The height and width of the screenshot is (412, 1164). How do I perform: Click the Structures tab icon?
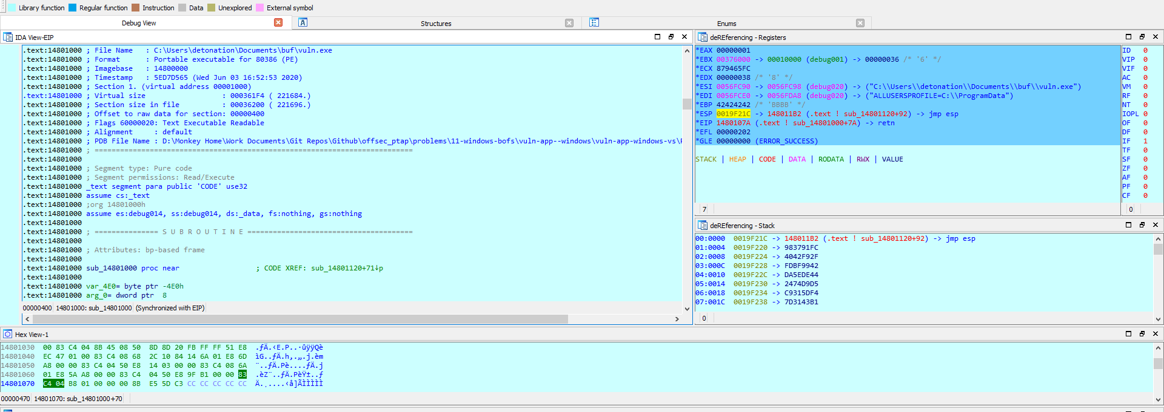[303, 22]
